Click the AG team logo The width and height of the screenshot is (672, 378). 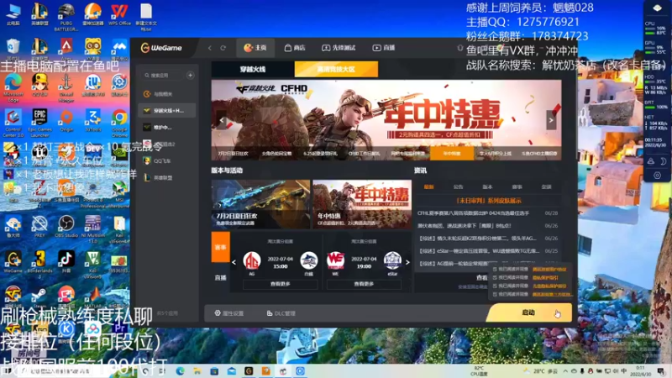(252, 260)
